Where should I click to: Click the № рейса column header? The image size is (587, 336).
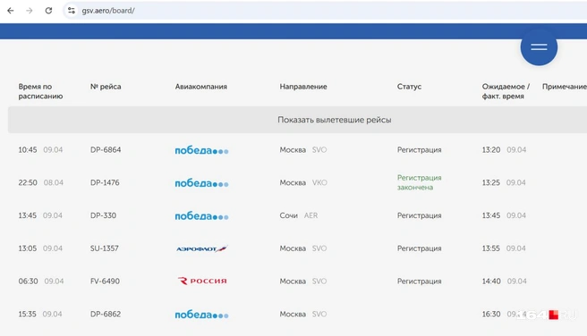point(106,87)
